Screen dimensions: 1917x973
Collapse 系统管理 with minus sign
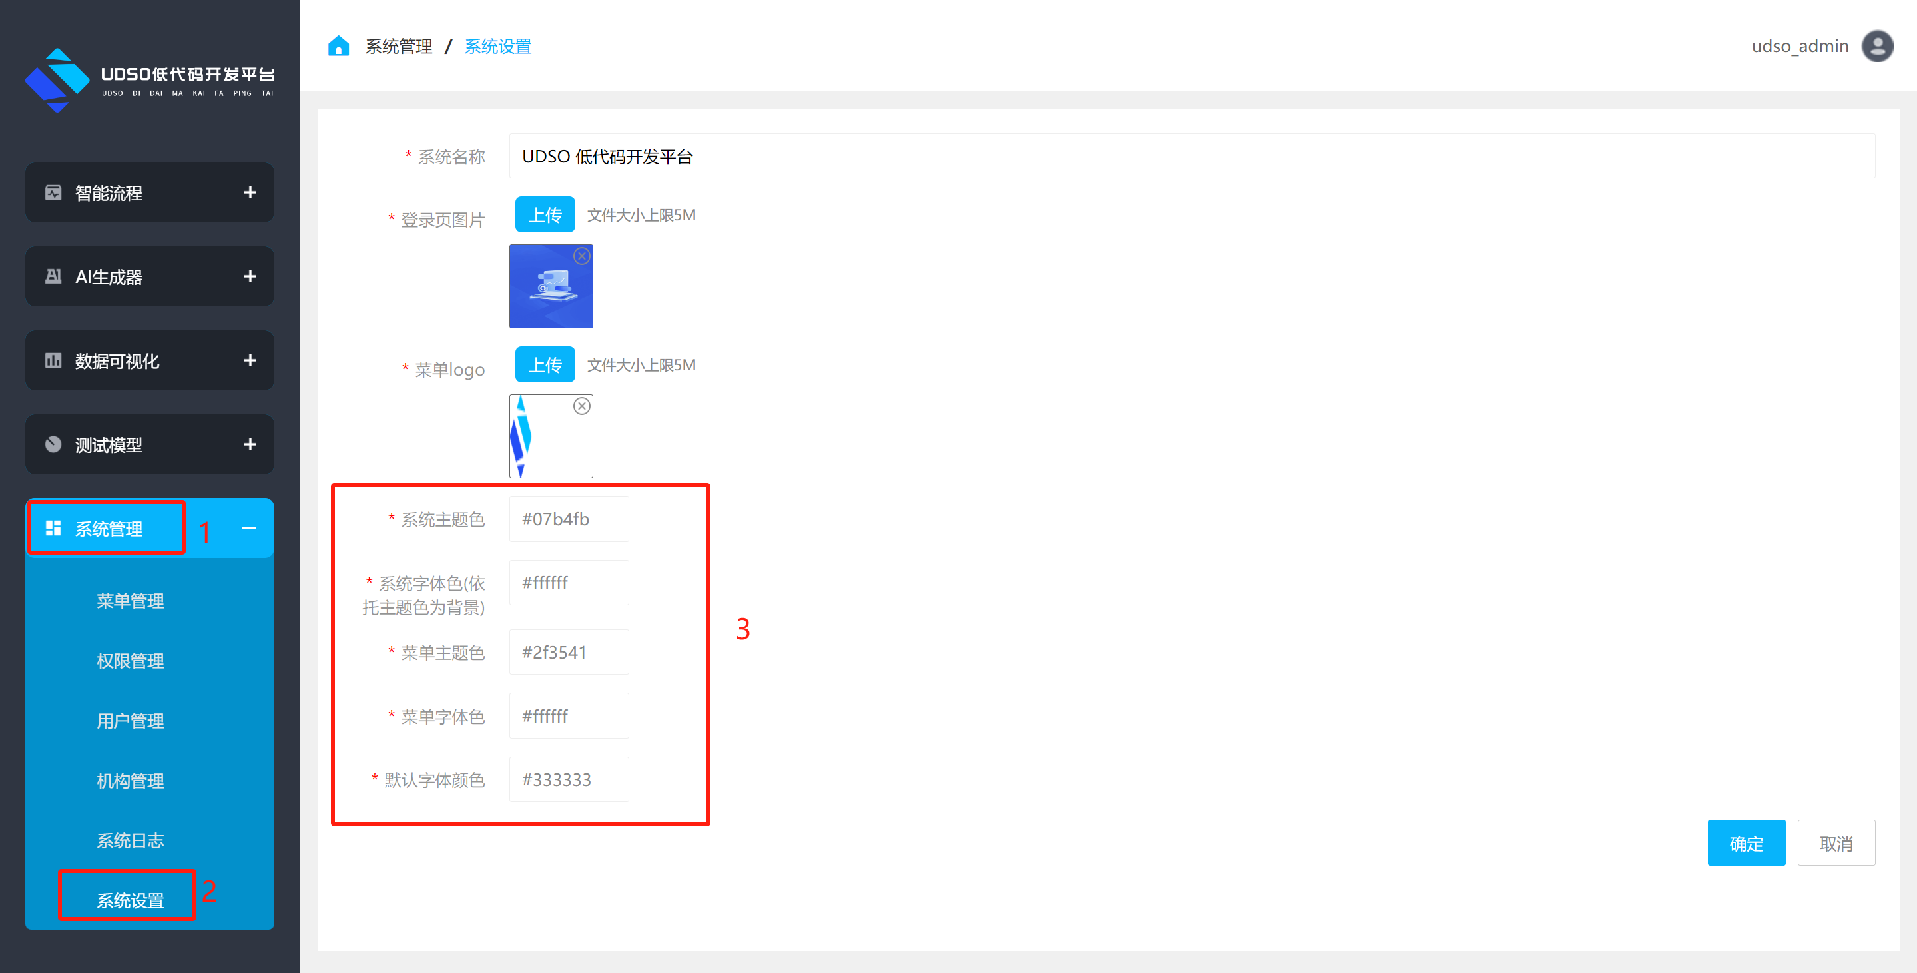coord(250,529)
